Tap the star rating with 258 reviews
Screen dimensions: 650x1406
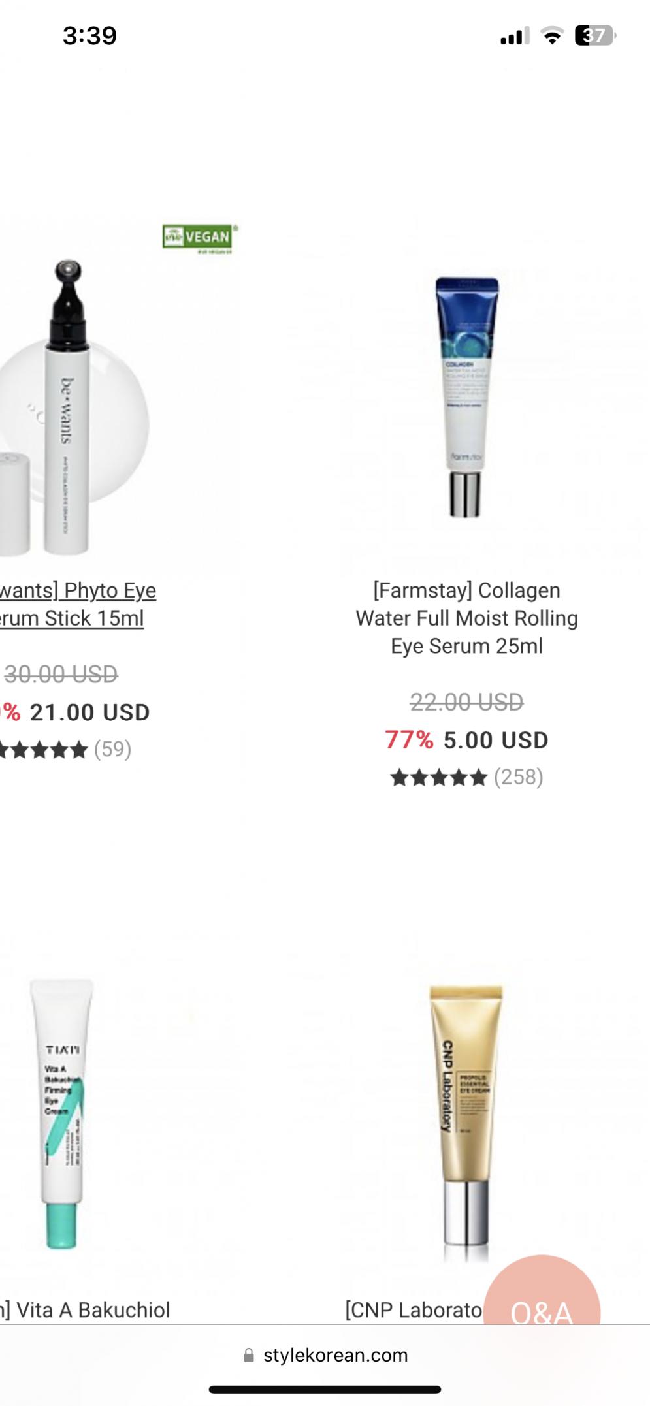[x=466, y=777]
